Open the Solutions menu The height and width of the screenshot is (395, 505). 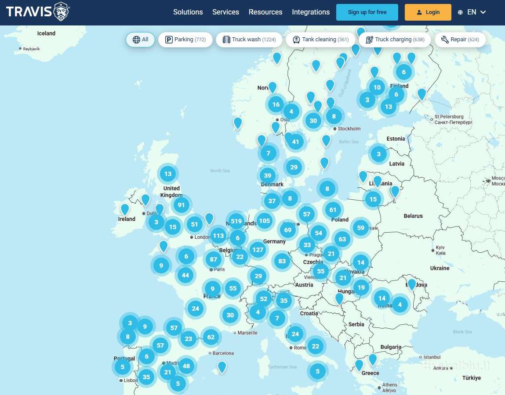tap(188, 12)
